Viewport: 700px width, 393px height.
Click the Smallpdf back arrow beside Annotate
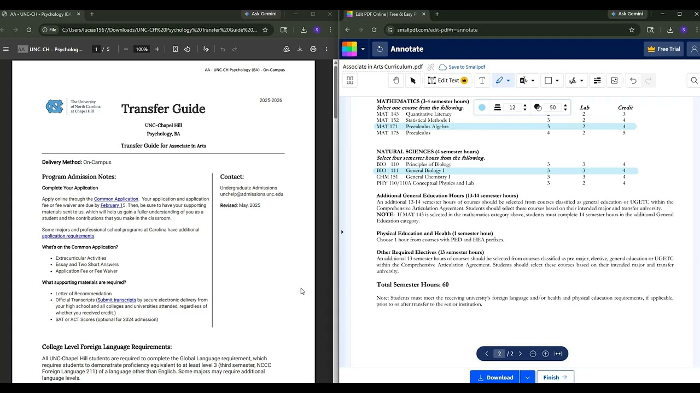coord(380,49)
